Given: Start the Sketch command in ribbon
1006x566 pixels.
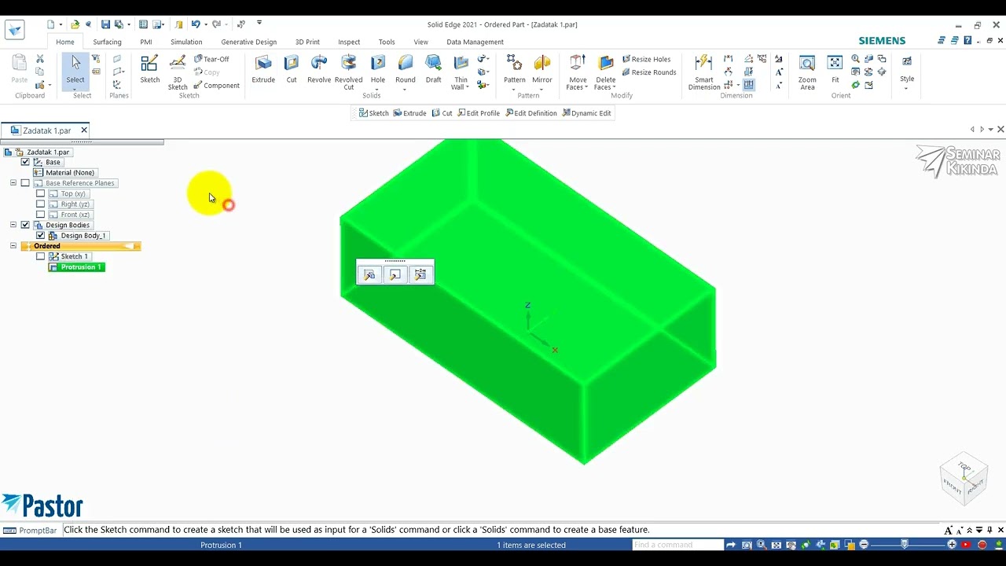Looking at the screenshot, I should click(x=149, y=69).
